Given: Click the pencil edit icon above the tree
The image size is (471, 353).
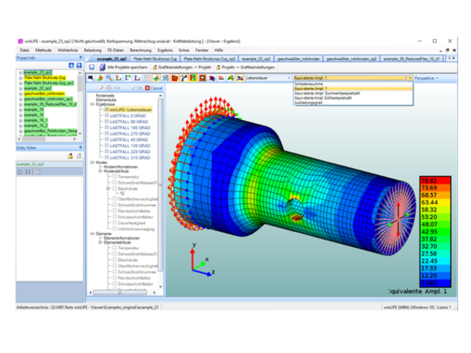Looking at the screenshot, I should (101, 88).
